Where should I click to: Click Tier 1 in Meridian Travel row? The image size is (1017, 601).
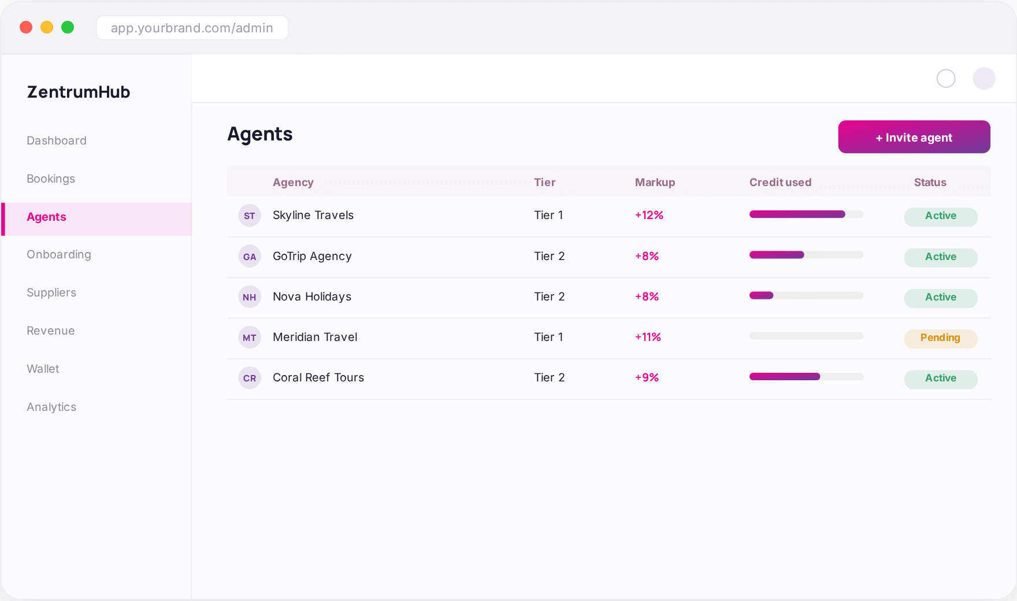[x=548, y=337]
